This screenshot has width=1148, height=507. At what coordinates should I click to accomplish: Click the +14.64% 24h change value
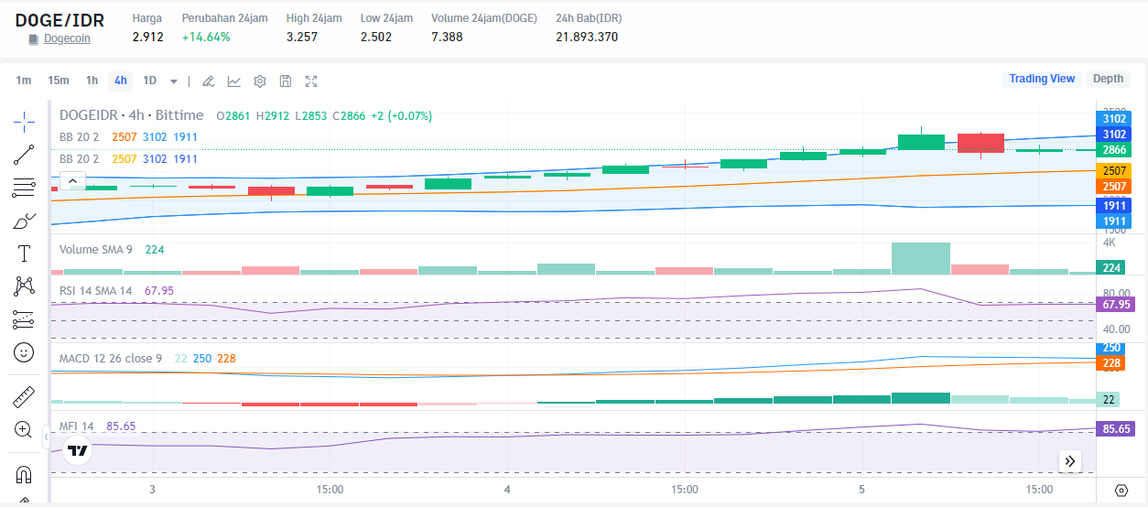206,37
